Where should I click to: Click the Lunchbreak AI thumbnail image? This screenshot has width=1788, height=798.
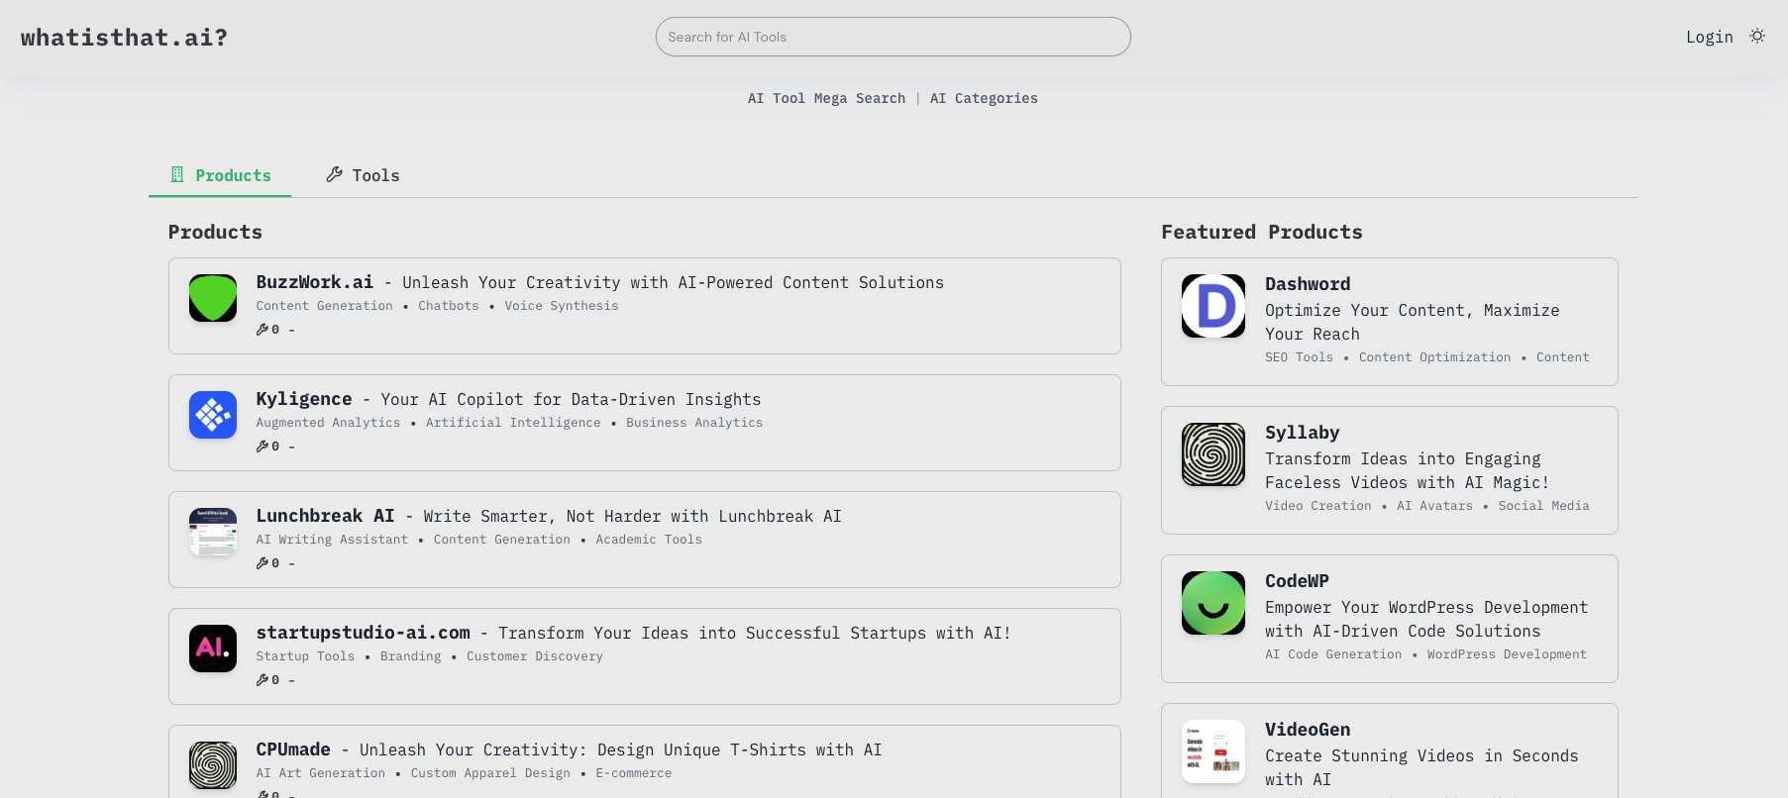pos(213,532)
